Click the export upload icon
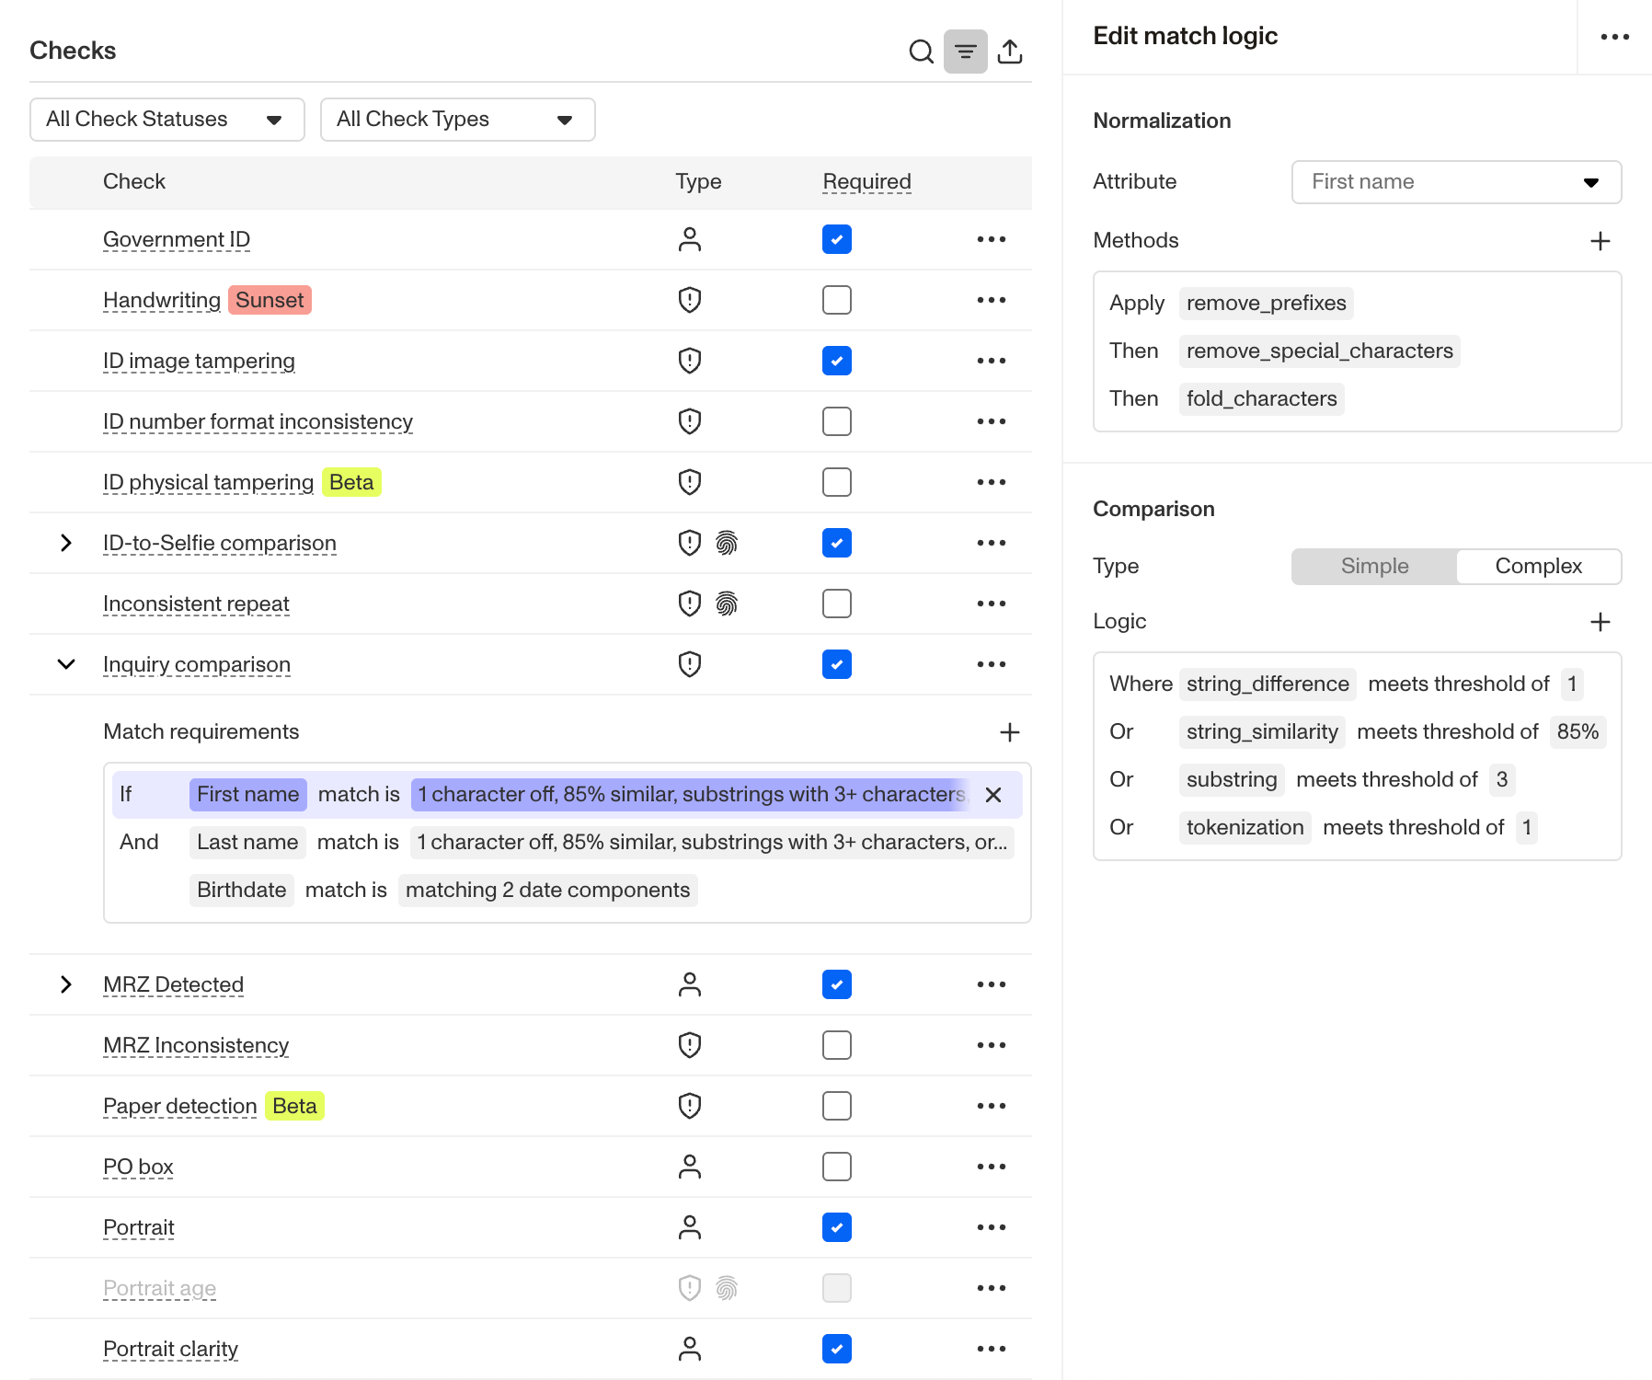This screenshot has height=1380, width=1652. (x=1010, y=52)
